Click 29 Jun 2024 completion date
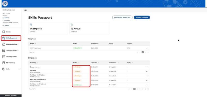 [113, 85]
